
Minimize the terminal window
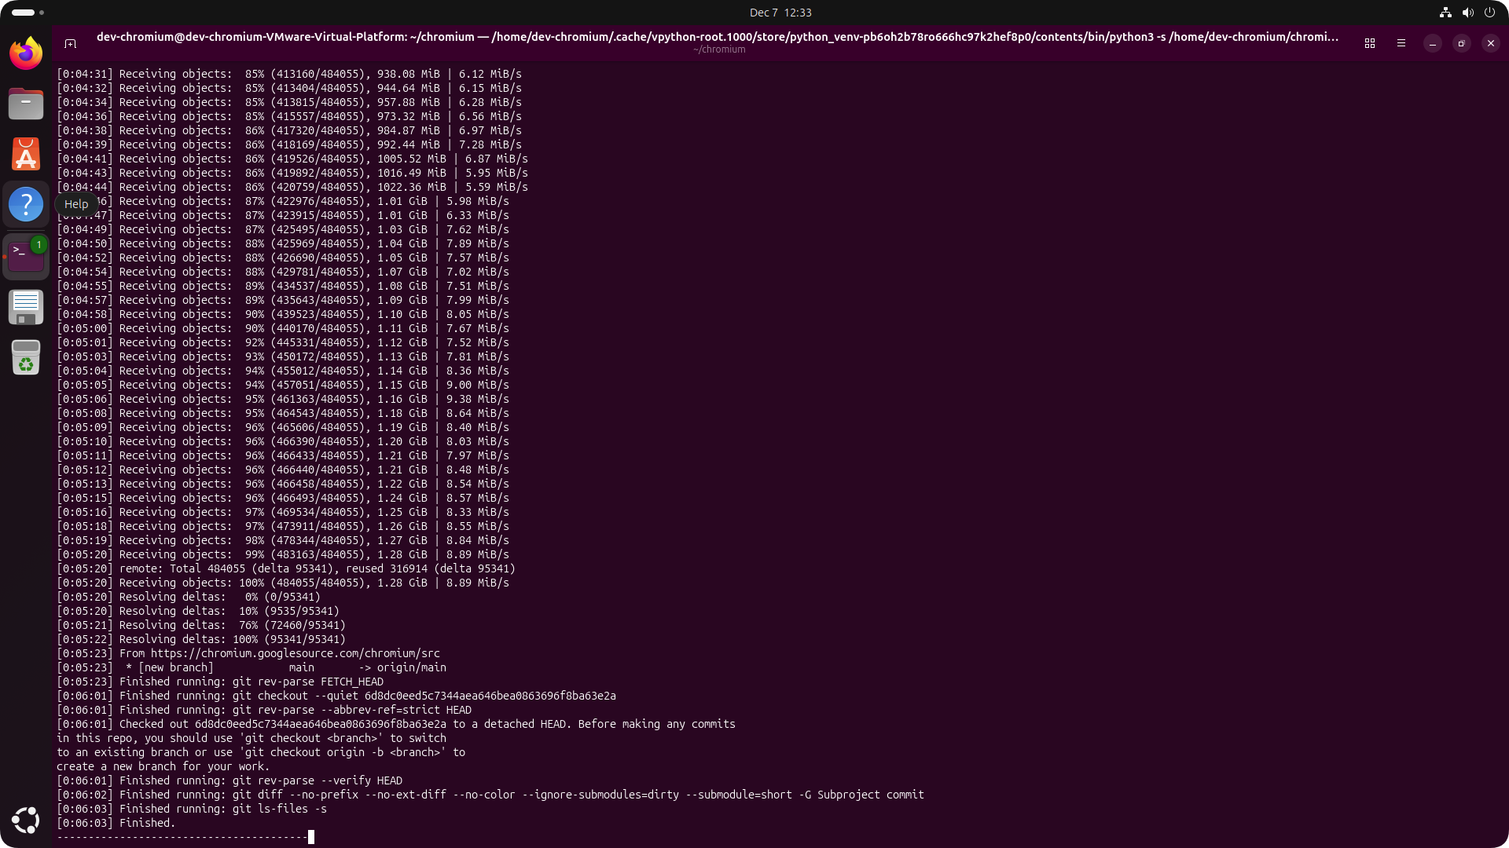click(x=1432, y=43)
